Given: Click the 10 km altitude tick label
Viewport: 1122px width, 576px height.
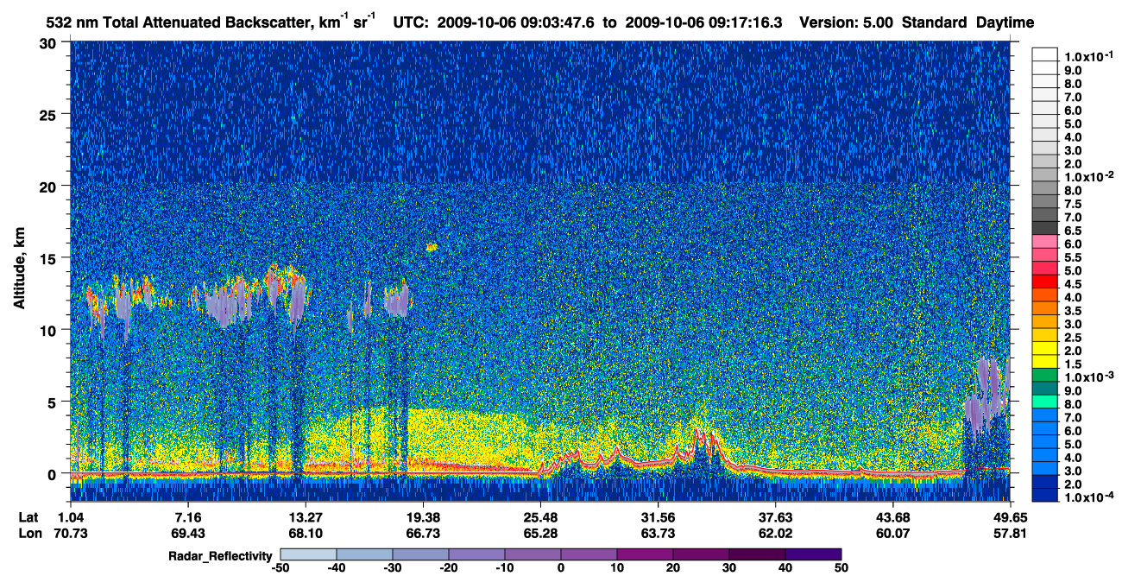Looking at the screenshot, I should 49,330.
